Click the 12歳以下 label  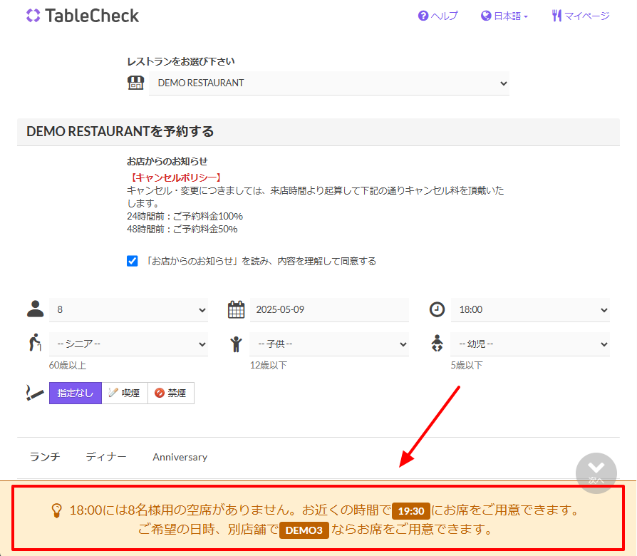269,366
